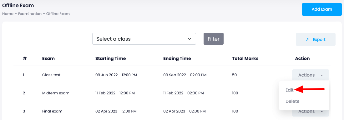The image size is (344, 120).
Task: Click the Add Exam button
Action: coord(322,9)
